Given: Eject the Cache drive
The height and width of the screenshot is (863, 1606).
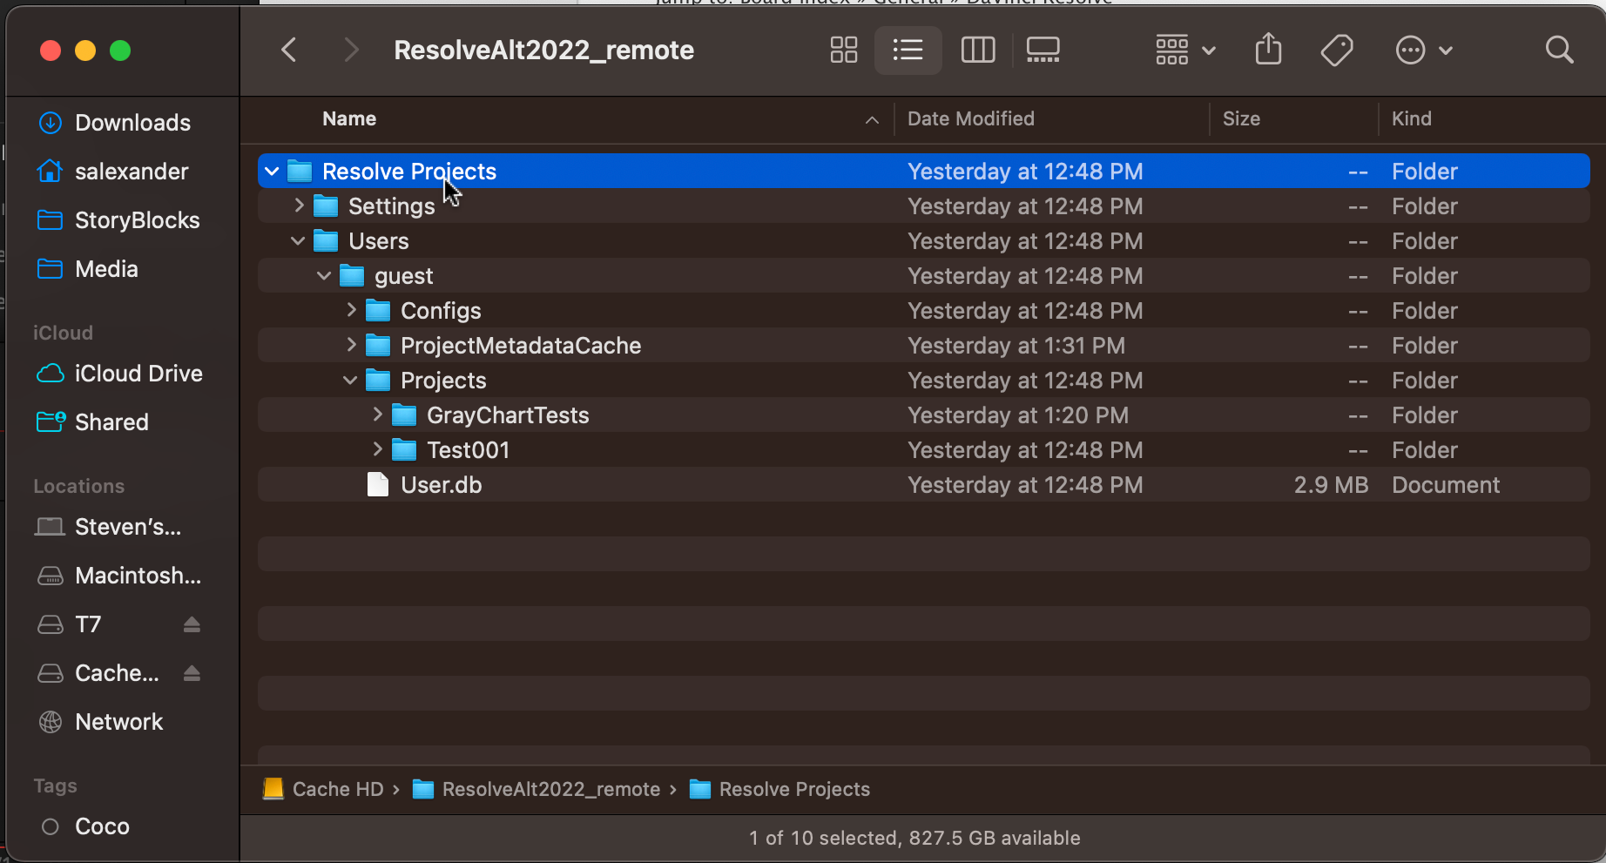Looking at the screenshot, I should click(192, 673).
